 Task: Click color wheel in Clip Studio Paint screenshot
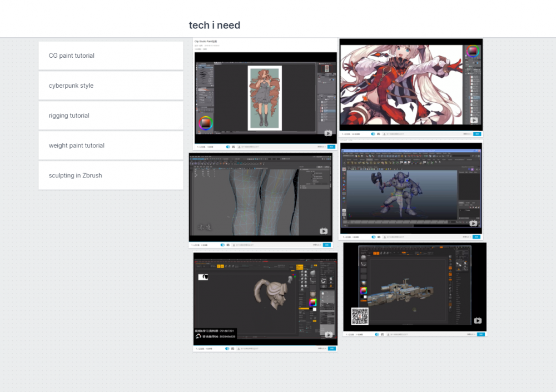coord(206,123)
